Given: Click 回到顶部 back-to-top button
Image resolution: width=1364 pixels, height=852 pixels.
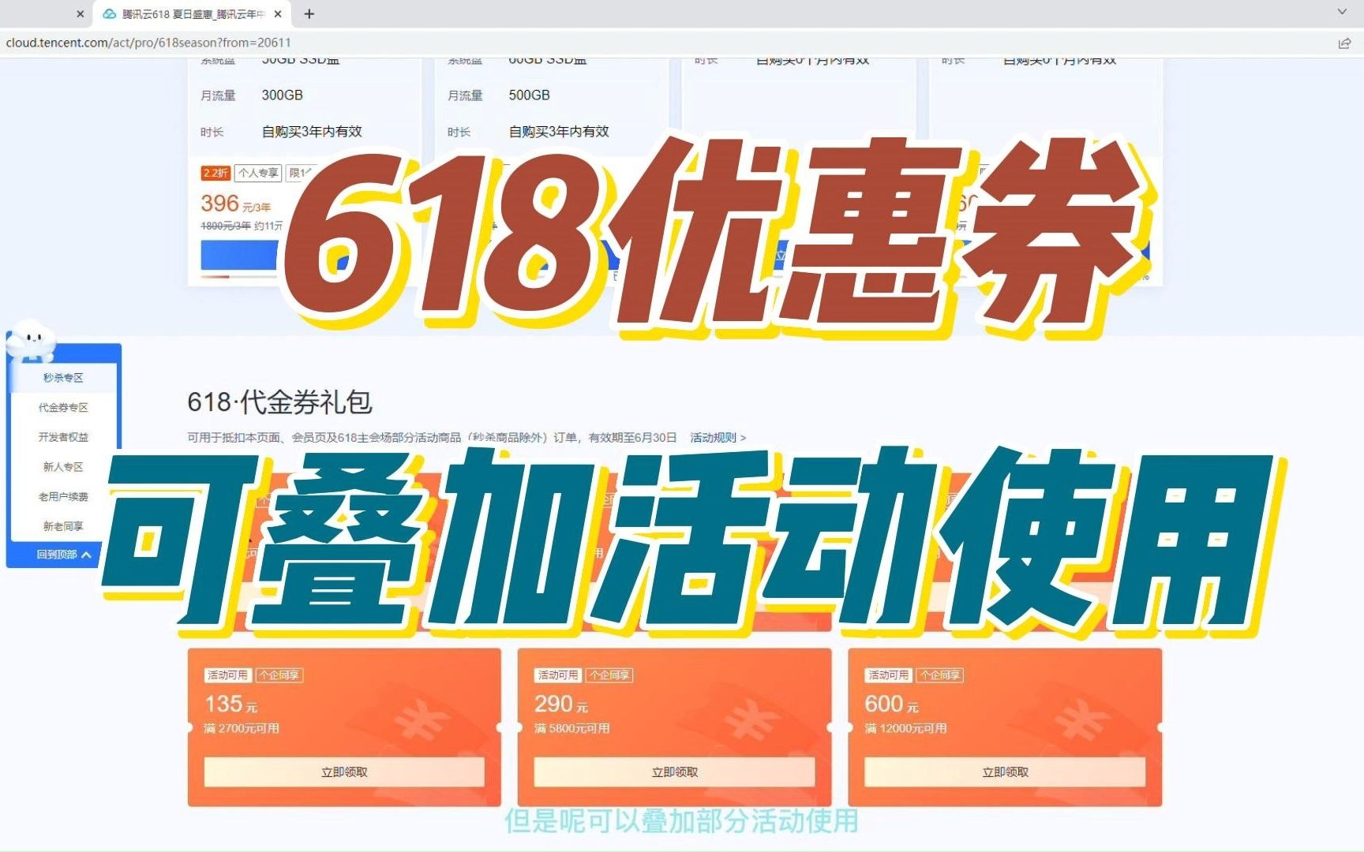Looking at the screenshot, I should coord(64,555).
